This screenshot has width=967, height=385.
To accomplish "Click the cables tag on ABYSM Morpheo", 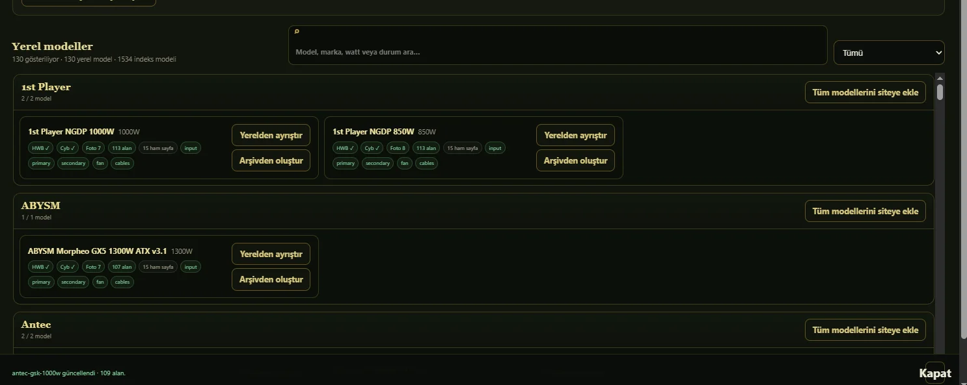I will 122,282.
